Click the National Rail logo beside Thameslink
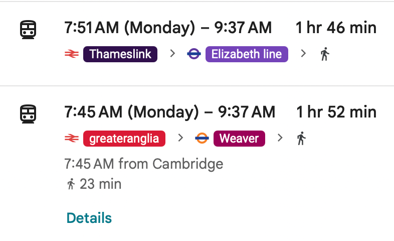Screen dimensions: 394x241 pos(71,54)
